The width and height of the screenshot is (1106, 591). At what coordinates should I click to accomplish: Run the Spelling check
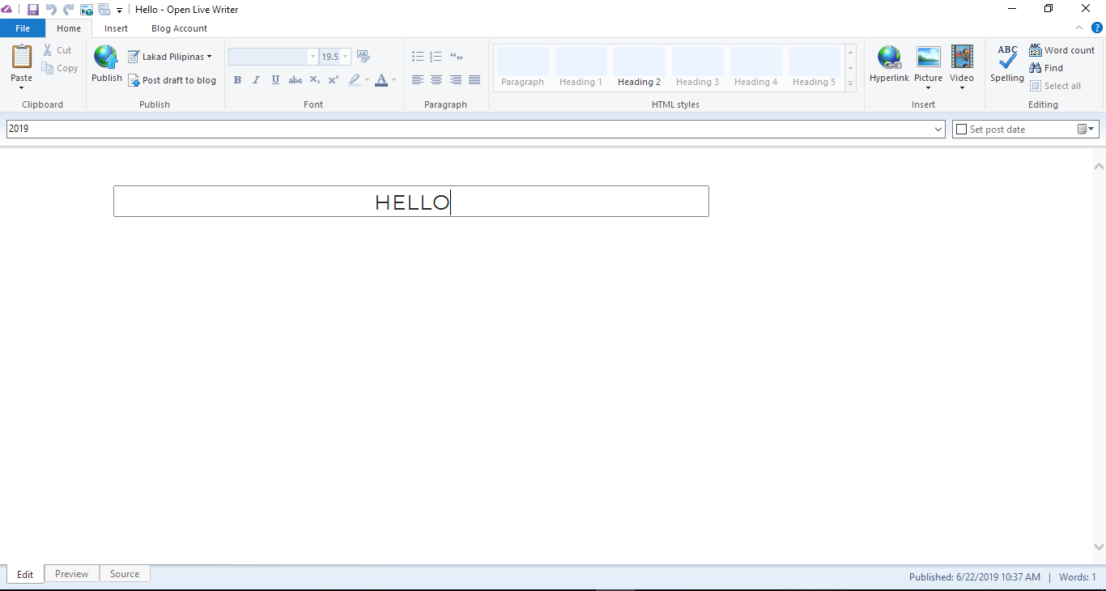pos(1007,65)
